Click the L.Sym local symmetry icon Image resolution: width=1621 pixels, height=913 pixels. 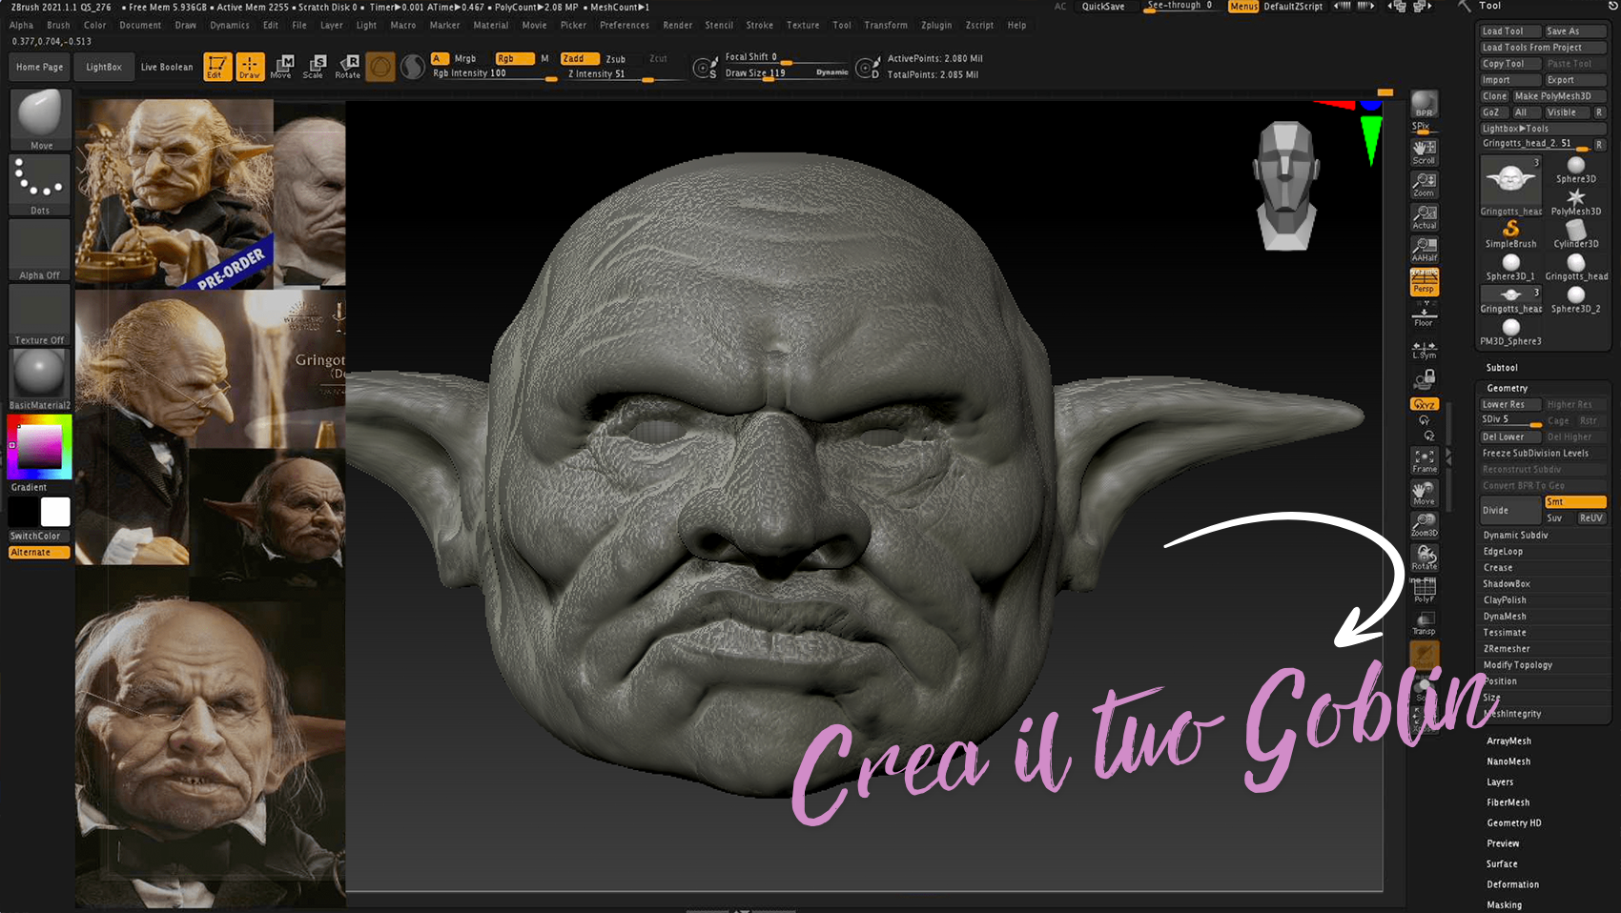point(1424,350)
